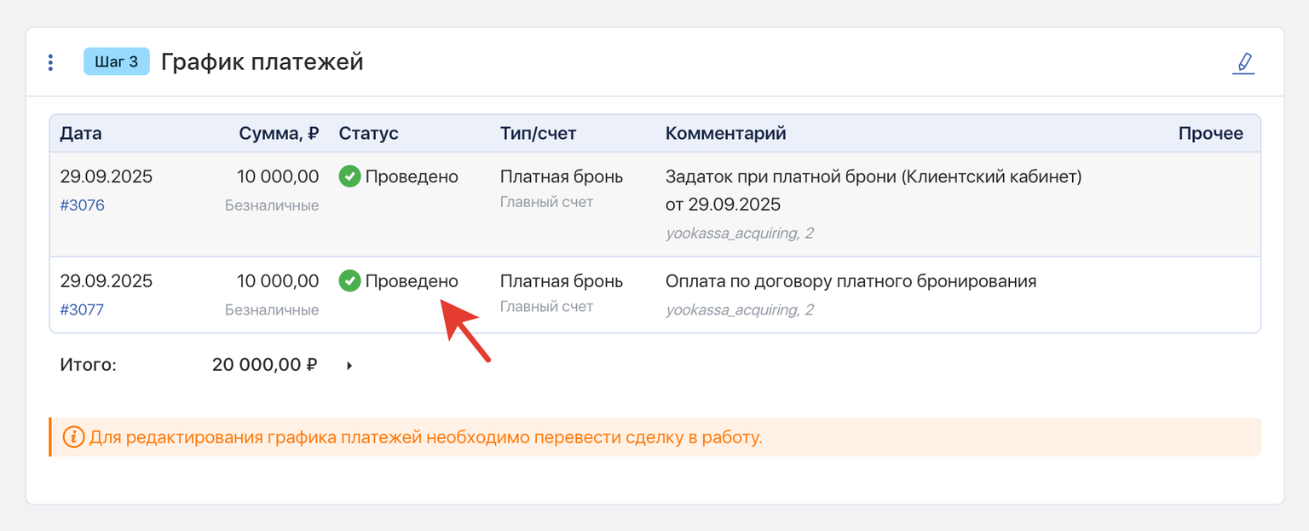Image resolution: width=1309 pixels, height=531 pixels.
Task: Open payment link #3077
Action: 82,309
